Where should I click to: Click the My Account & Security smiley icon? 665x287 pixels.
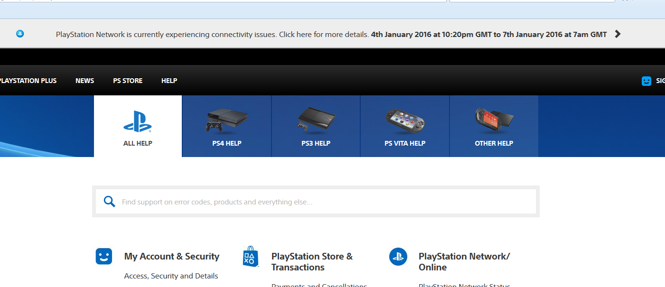[x=104, y=256]
